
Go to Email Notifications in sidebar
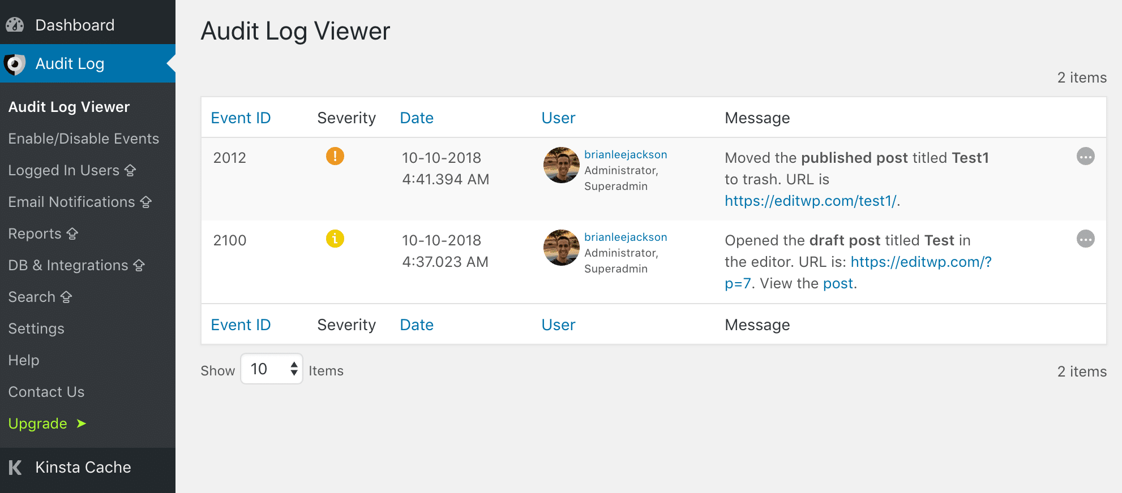point(72,202)
